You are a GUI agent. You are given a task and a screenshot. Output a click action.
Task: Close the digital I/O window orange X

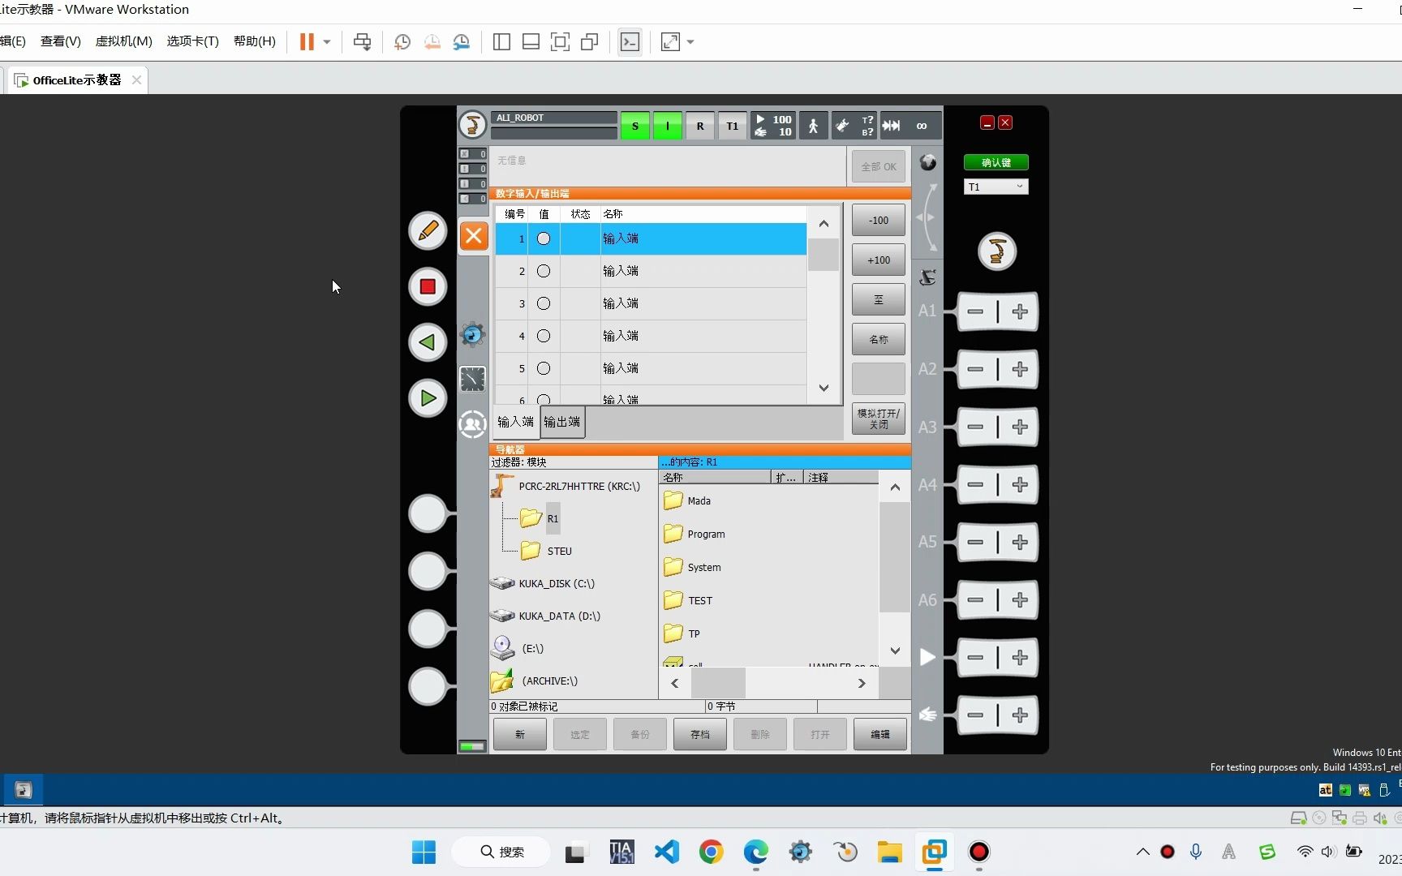(x=474, y=236)
